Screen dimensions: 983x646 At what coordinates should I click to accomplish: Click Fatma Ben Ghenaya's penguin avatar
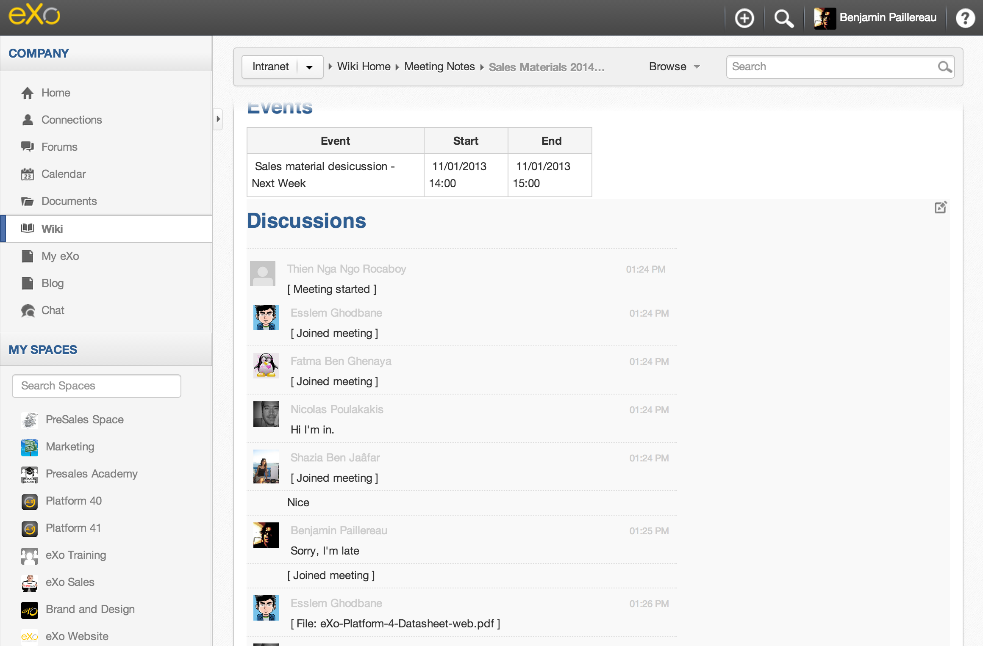(266, 365)
